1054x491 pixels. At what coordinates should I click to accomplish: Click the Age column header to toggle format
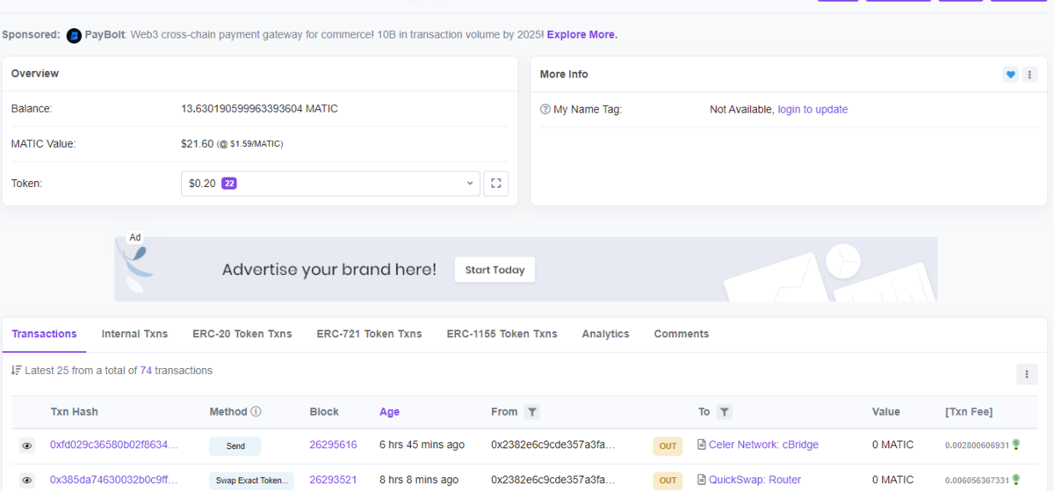pyautogui.click(x=389, y=411)
